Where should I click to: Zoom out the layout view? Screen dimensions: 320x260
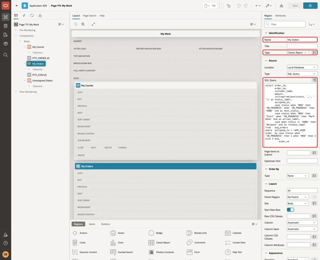click(76, 24)
